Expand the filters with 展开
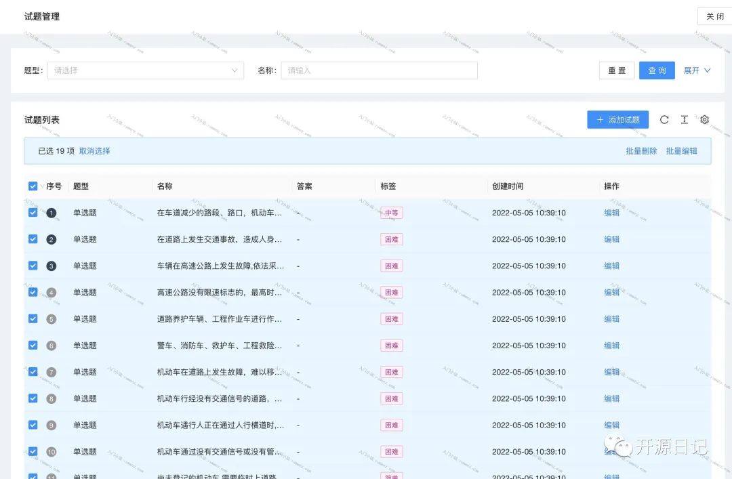This screenshot has width=732, height=479. click(x=697, y=70)
